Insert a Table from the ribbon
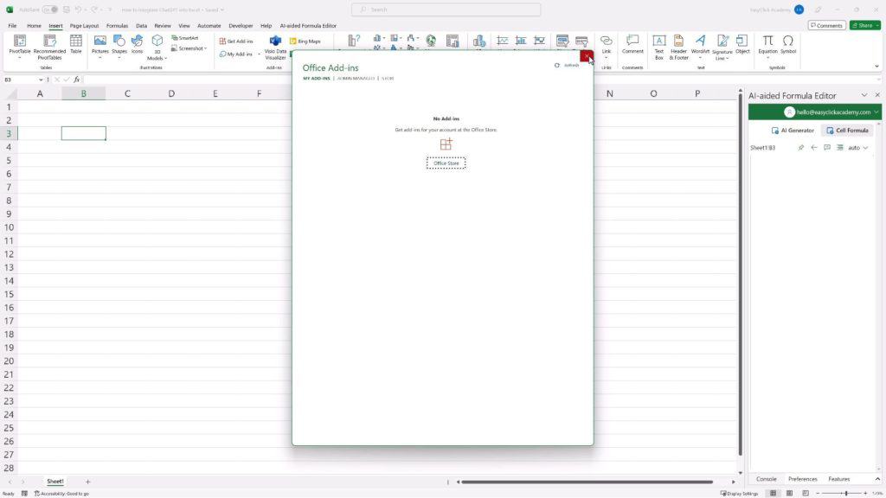Viewport: 886px width, 498px height. point(76,45)
